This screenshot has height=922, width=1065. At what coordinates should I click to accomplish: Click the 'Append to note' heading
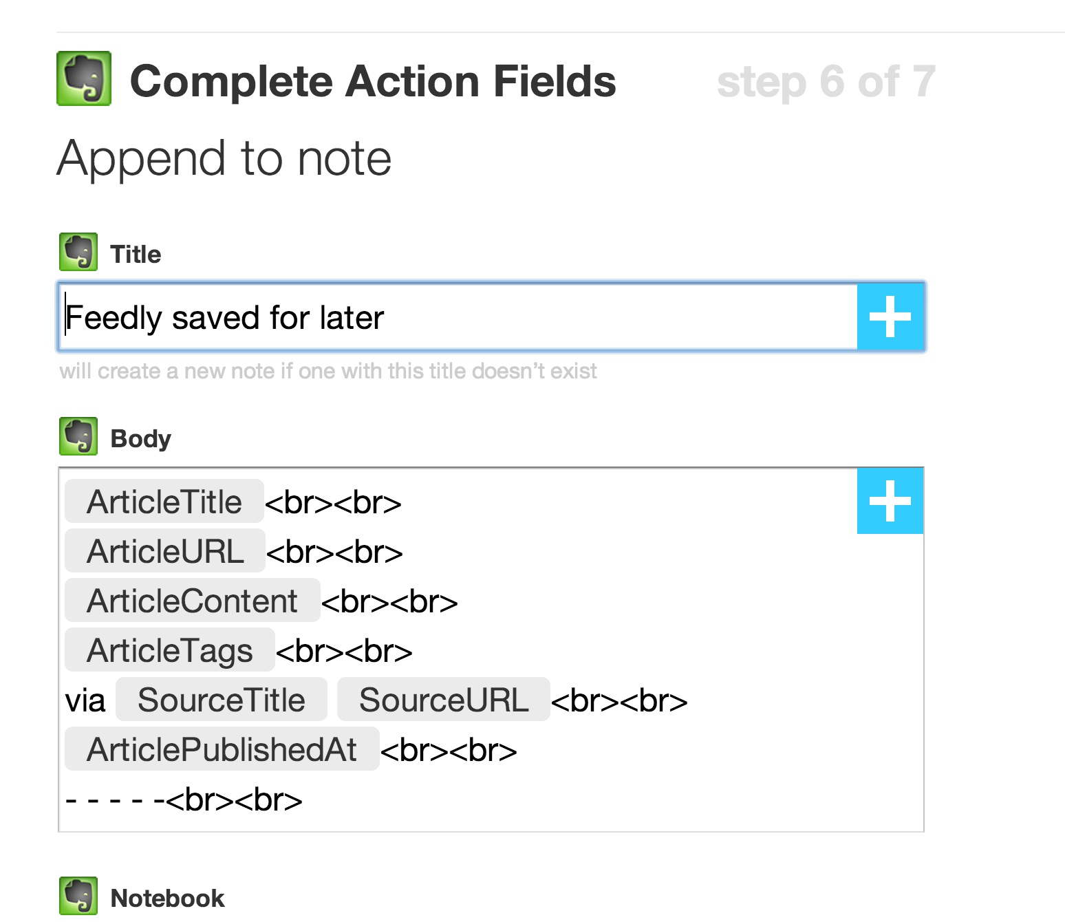pos(224,159)
